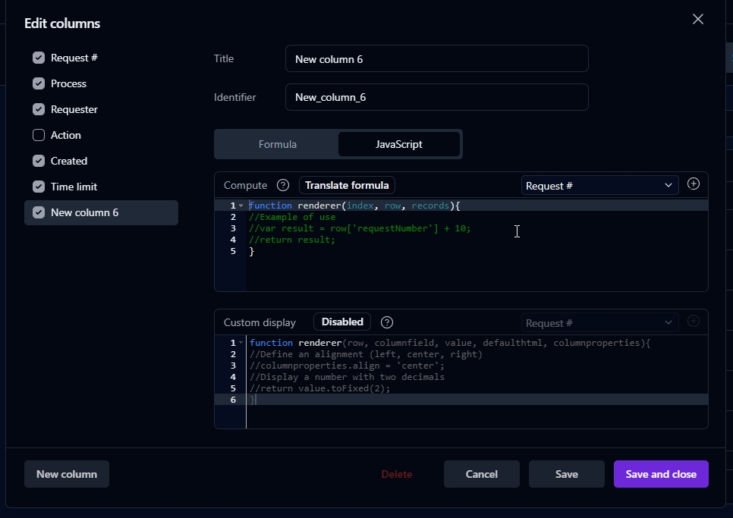The image size is (733, 518).
Task: Switch to the Formula tab
Action: click(278, 144)
